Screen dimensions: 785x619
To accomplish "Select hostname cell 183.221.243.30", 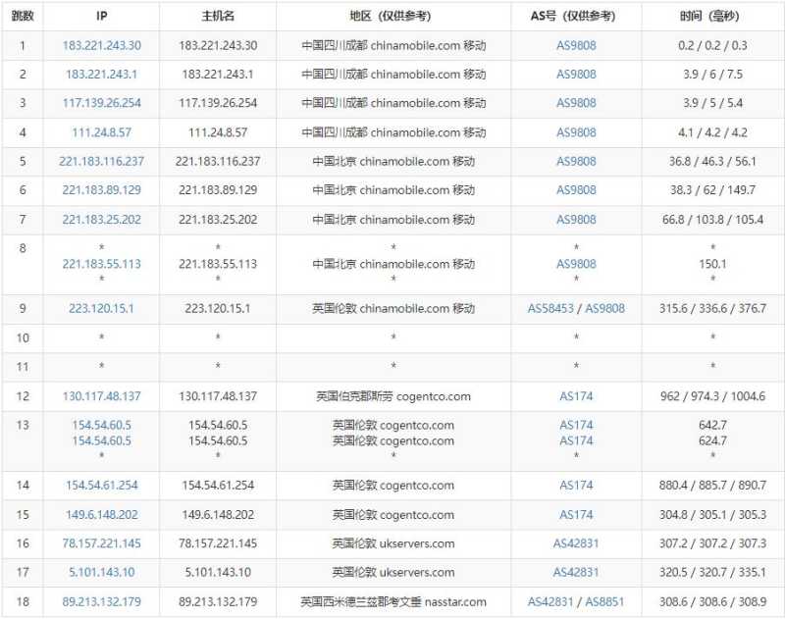I will pyautogui.click(x=218, y=45).
